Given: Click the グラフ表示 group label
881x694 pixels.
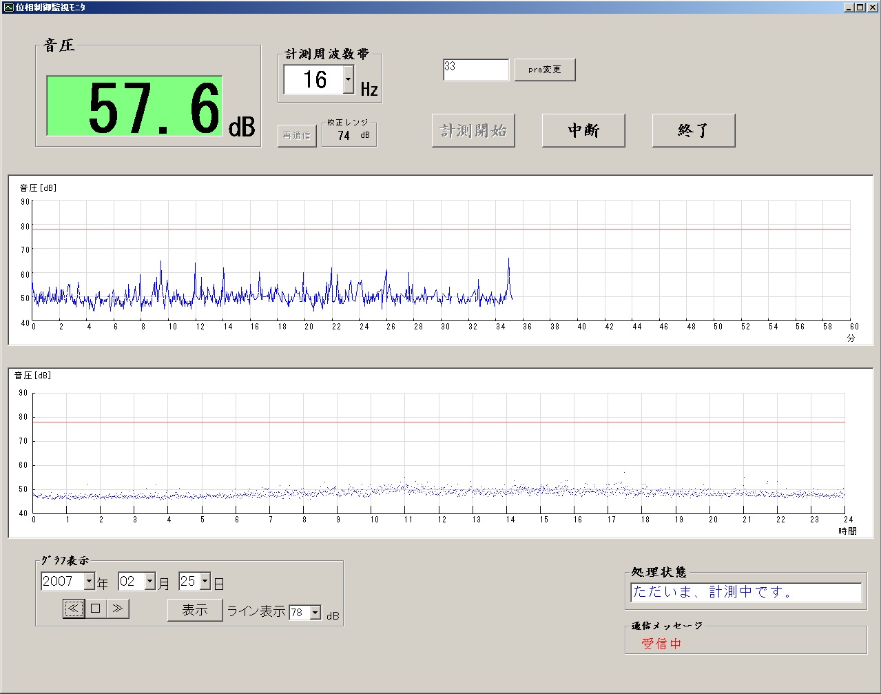Looking at the screenshot, I should click(x=65, y=561).
